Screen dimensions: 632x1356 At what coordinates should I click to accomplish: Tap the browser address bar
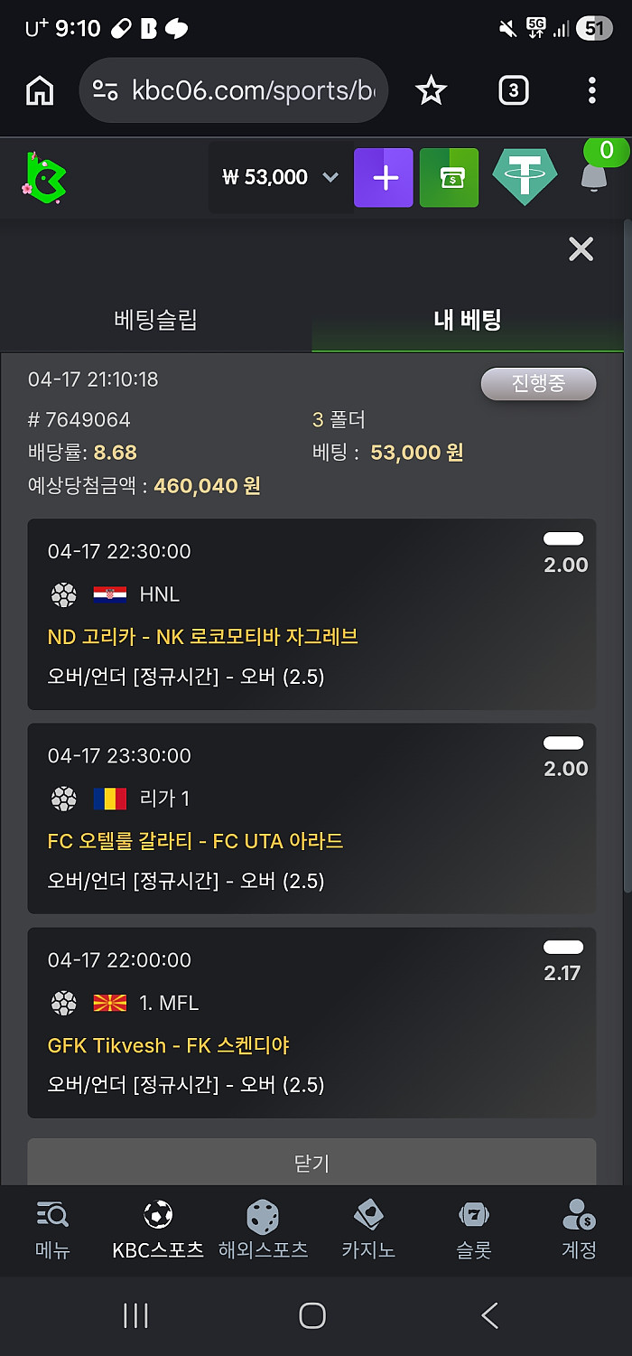(x=235, y=90)
